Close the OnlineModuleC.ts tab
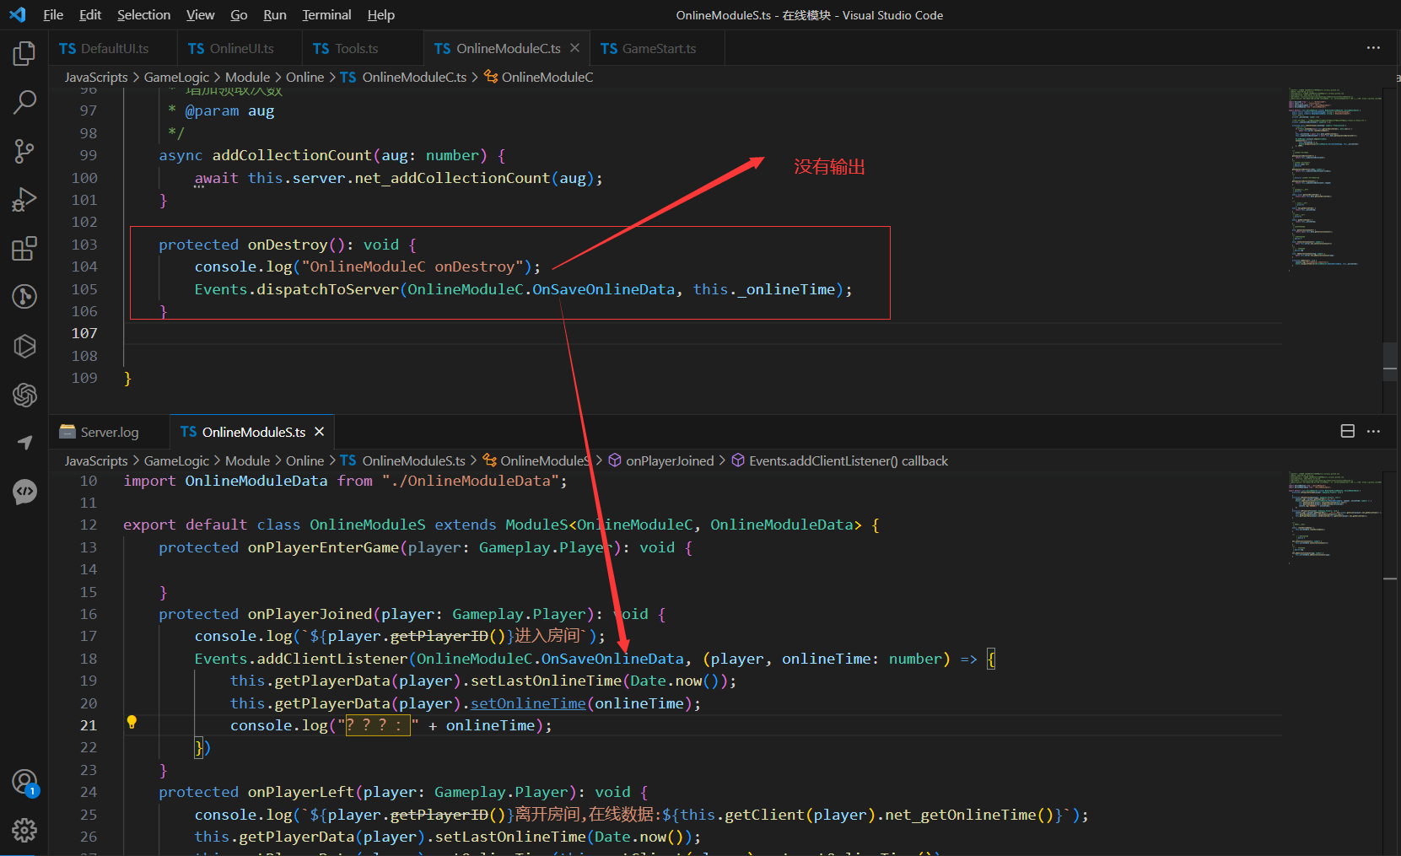The height and width of the screenshot is (856, 1401). pyautogui.click(x=575, y=48)
